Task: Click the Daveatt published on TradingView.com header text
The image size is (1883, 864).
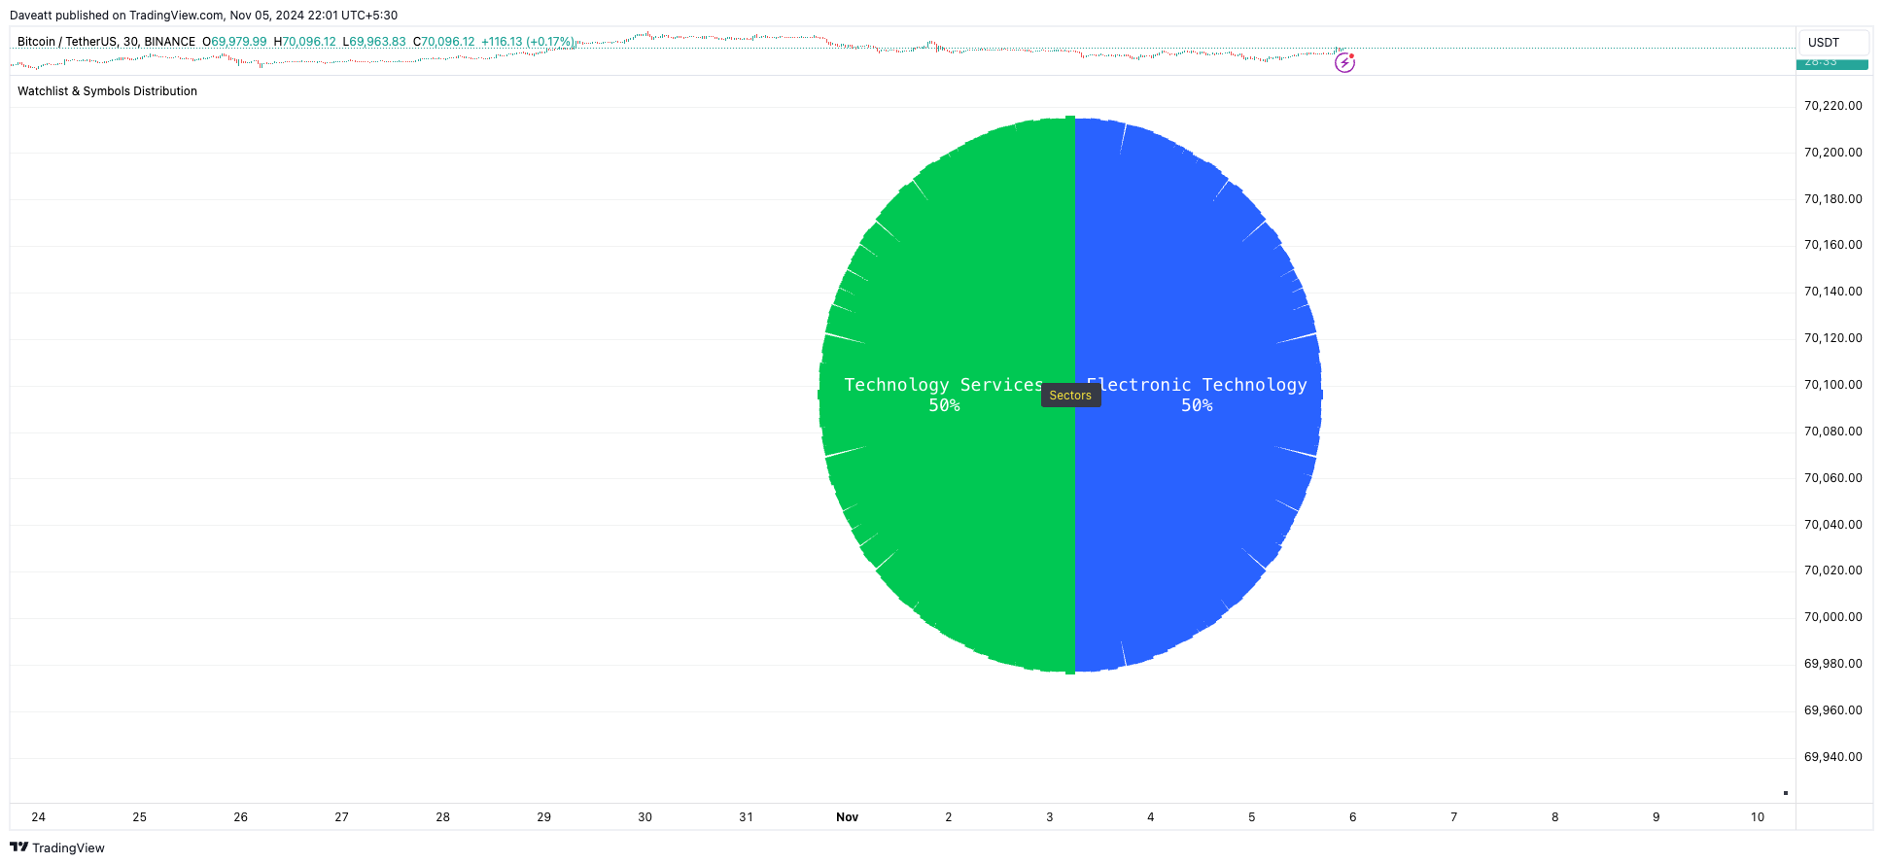Action: point(203,16)
